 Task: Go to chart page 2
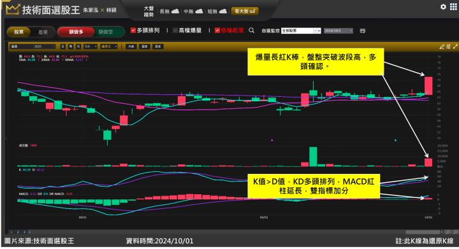[18, 232]
